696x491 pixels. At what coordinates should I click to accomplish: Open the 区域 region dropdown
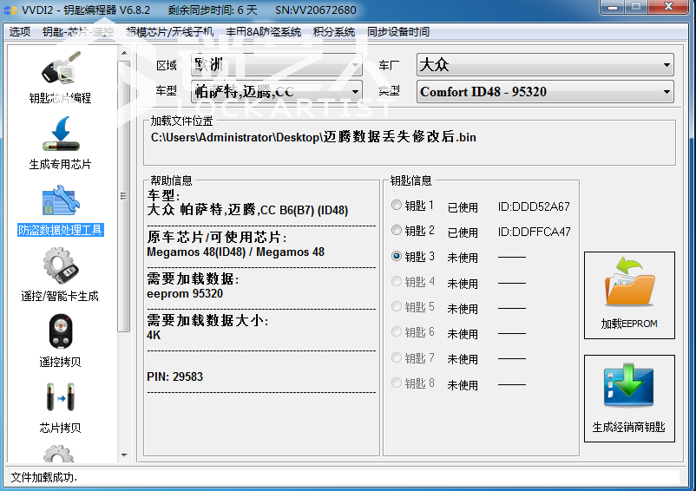(x=277, y=65)
